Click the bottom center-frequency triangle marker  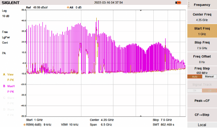tap(140, 116)
